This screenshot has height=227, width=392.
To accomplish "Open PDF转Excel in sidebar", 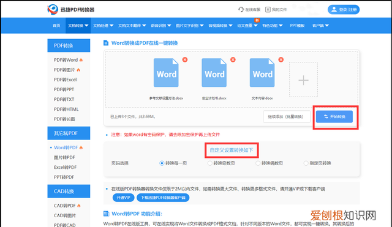I will click(66, 80).
